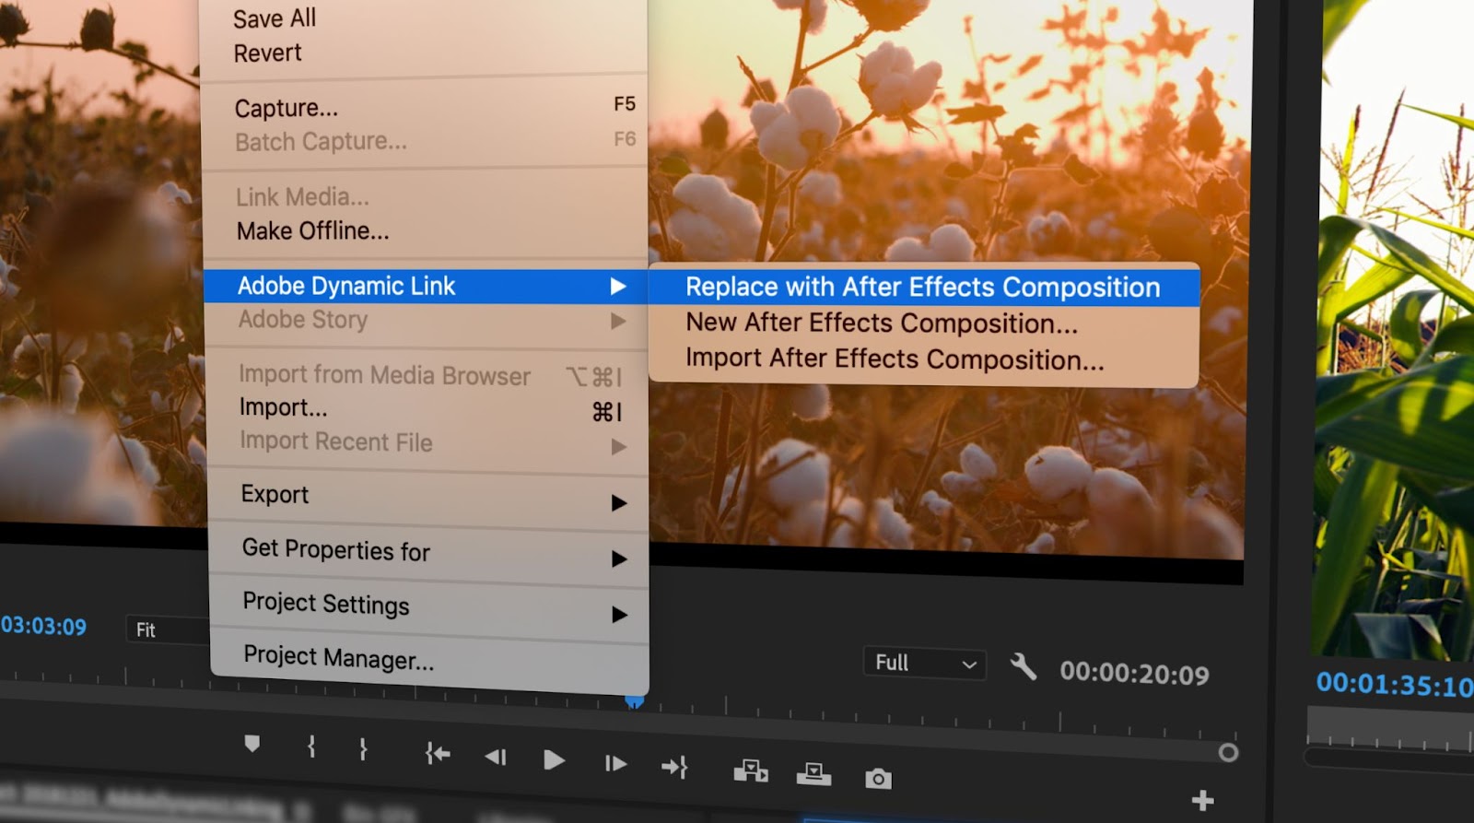Viewport: 1474px width, 823px height.
Task: Start playback with the Play button
Action: pyautogui.click(x=554, y=760)
